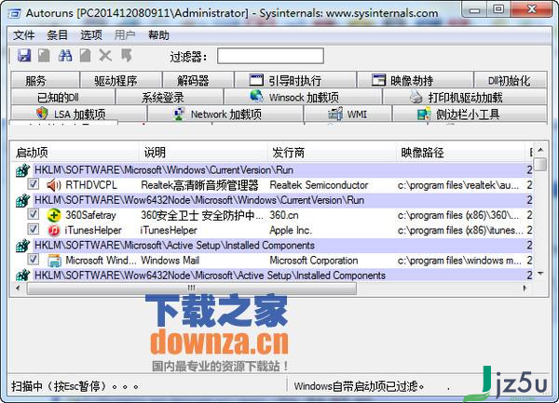This screenshot has height=403, width=559.
Task: Sort by the 启动项 column header
Action: point(75,153)
